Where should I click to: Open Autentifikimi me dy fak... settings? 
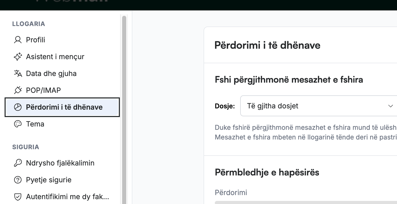click(x=62, y=197)
